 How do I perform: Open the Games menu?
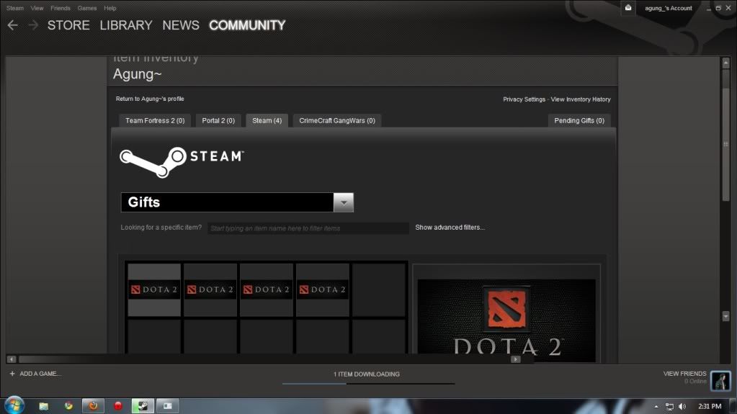(87, 8)
